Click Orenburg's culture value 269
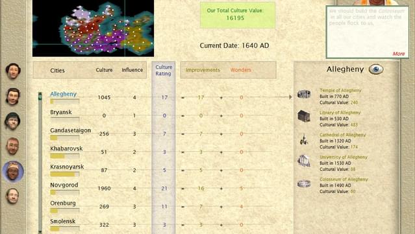The height and width of the screenshot is (234, 415). [104, 207]
